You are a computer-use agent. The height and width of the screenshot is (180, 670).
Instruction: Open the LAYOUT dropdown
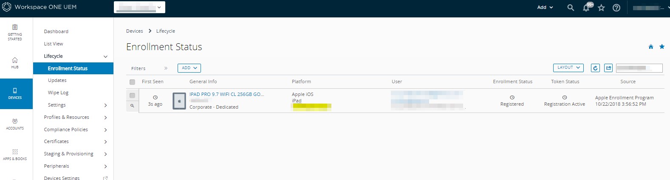[568, 67]
